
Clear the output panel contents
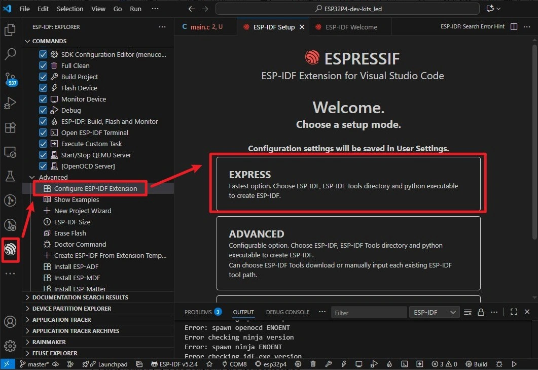coord(468,312)
